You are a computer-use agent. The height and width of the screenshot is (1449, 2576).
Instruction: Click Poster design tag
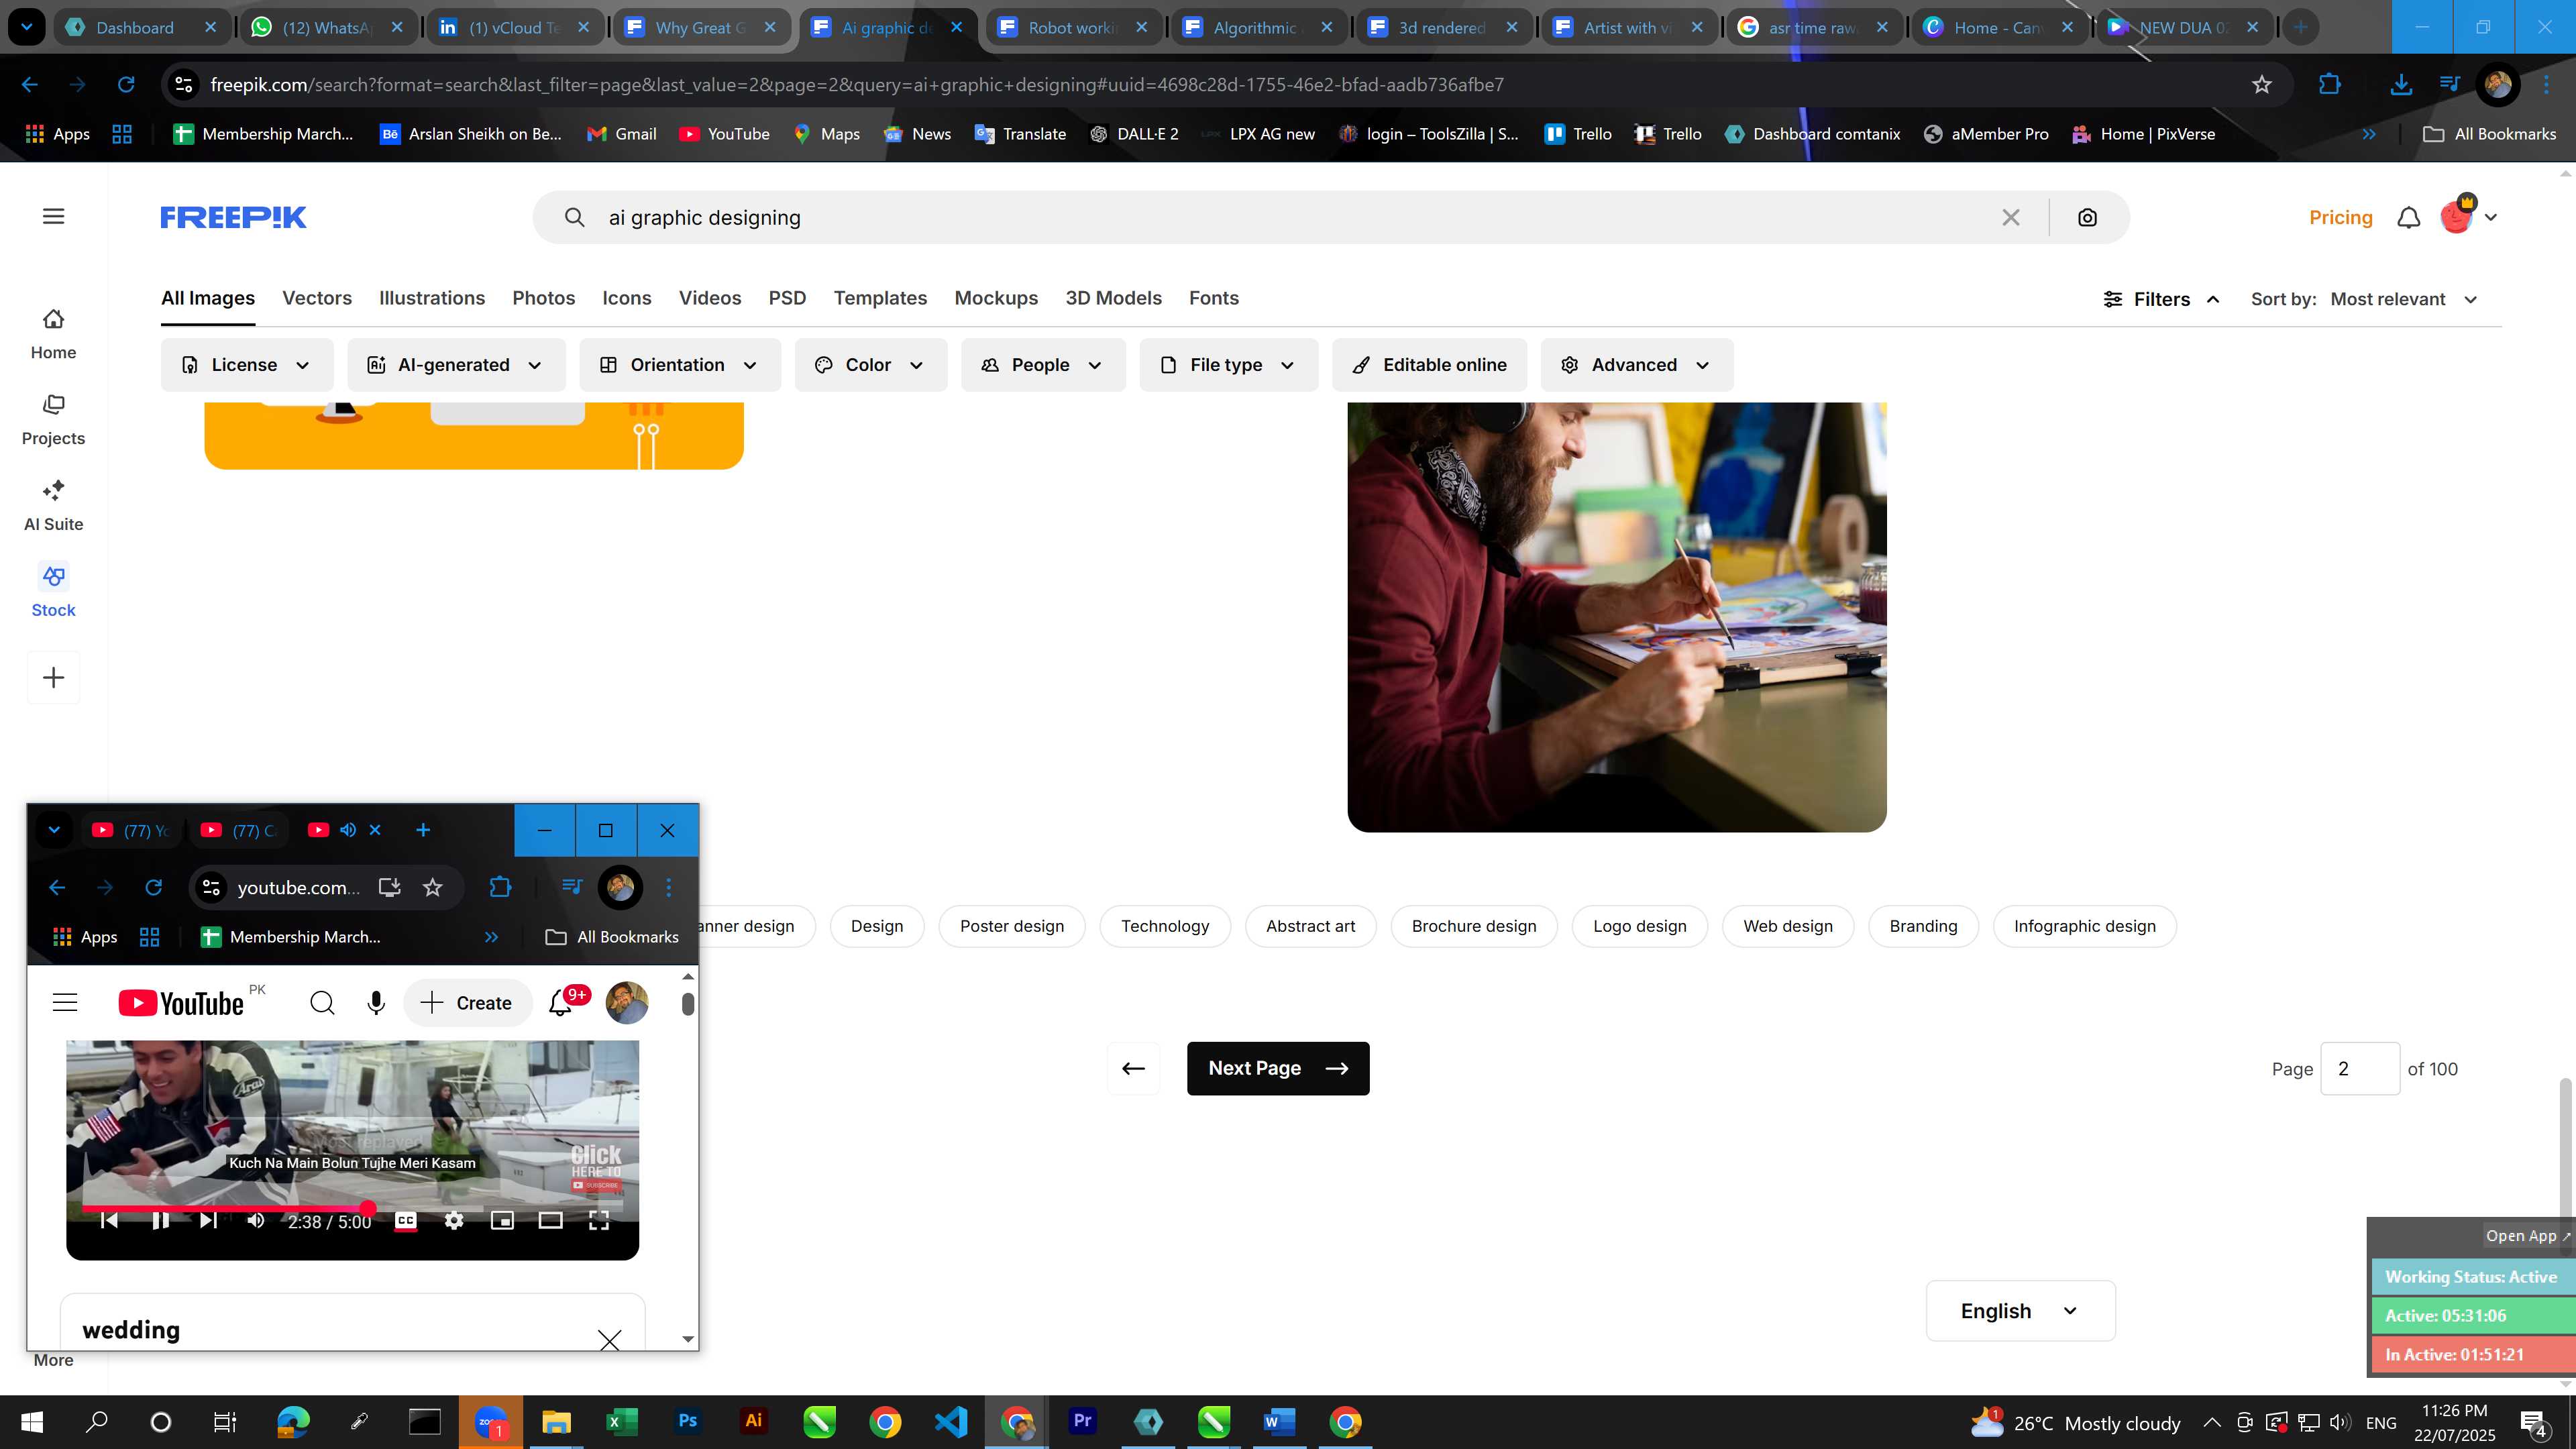[1012, 926]
